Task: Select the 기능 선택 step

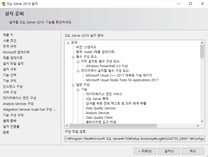Action: [10, 75]
